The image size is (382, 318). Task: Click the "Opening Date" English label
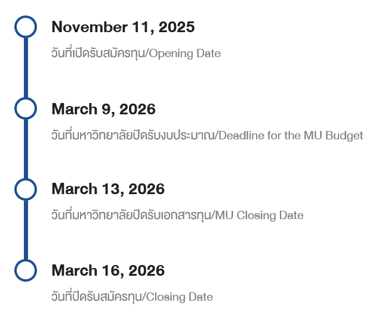pyautogui.click(x=184, y=54)
